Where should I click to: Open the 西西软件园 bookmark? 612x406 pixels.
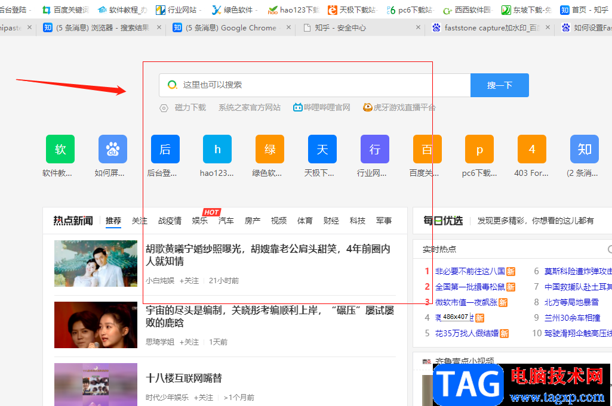[x=467, y=10]
